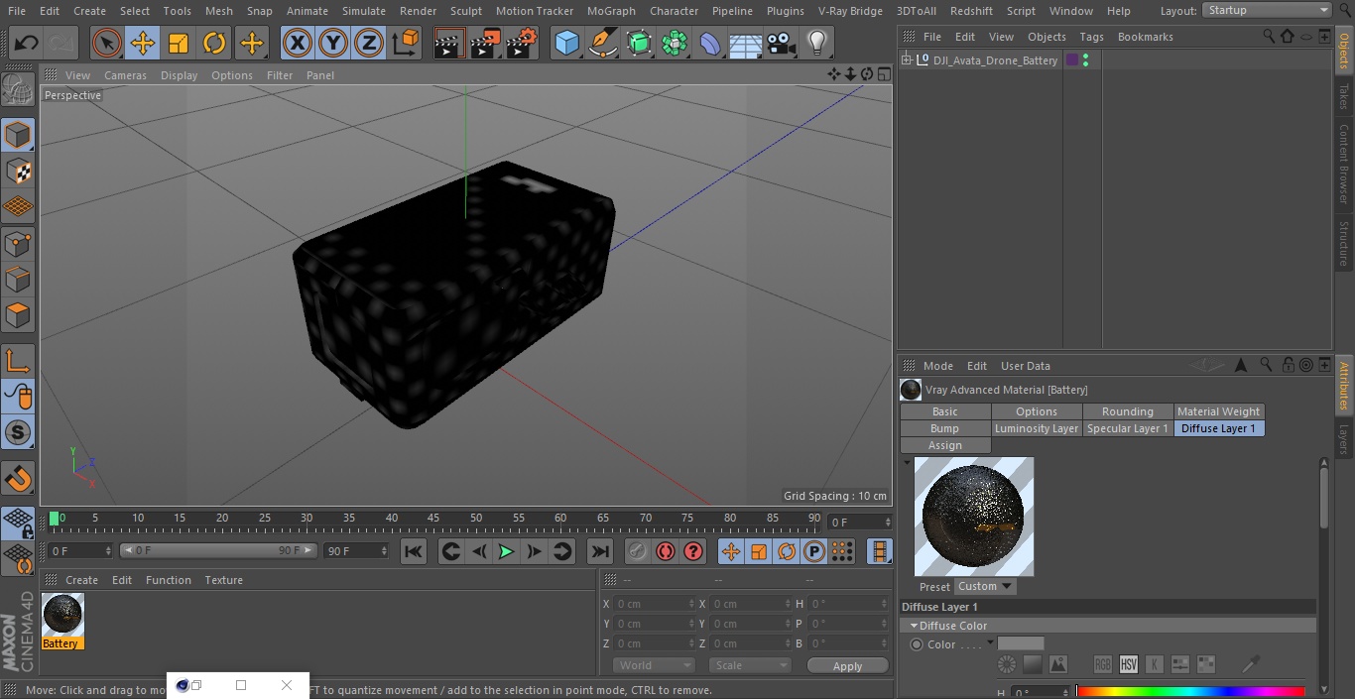Click the Assign button
Image resolution: width=1355 pixels, height=699 pixels.
944,445
